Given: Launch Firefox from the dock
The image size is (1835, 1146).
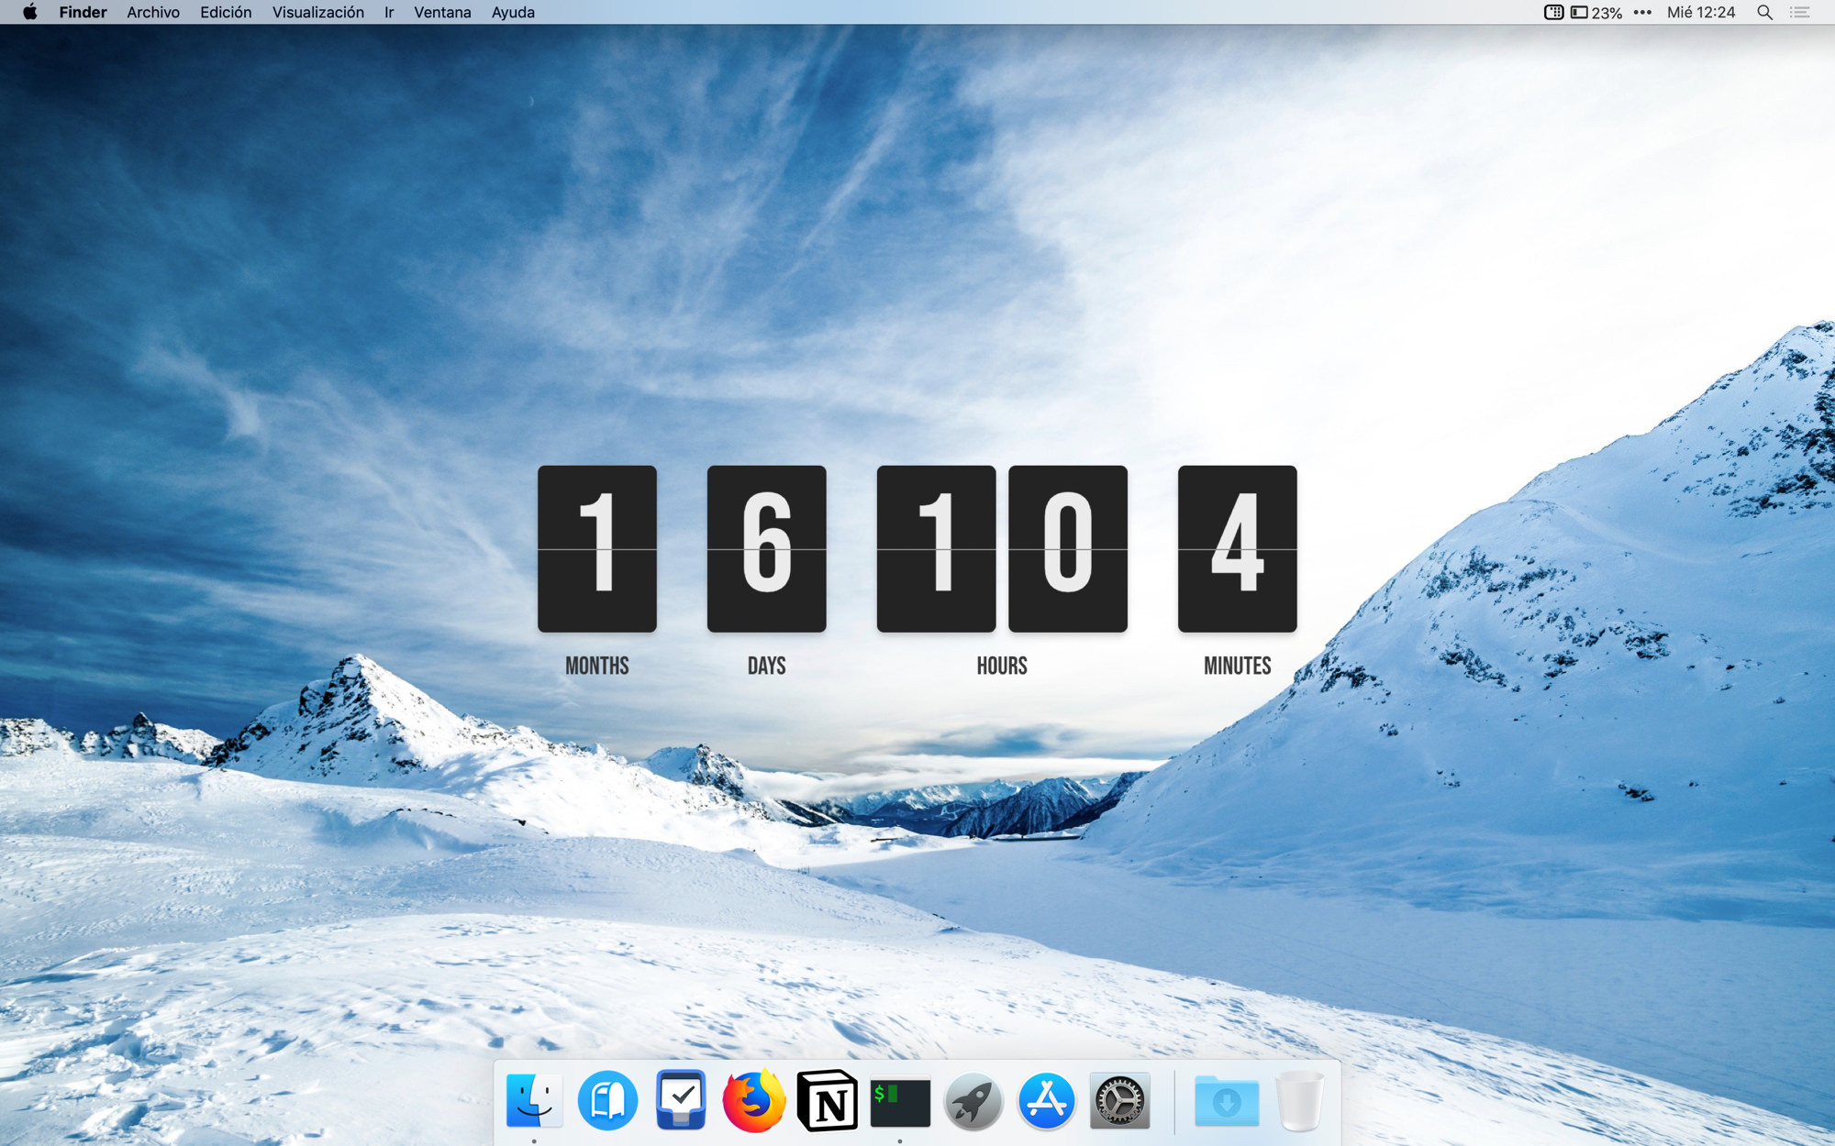Looking at the screenshot, I should tap(753, 1100).
